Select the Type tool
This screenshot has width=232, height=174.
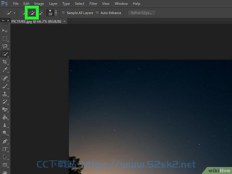5,149
